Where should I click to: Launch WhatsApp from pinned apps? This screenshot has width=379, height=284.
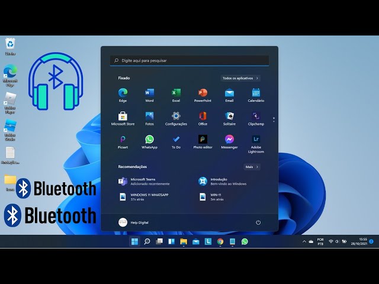click(149, 142)
